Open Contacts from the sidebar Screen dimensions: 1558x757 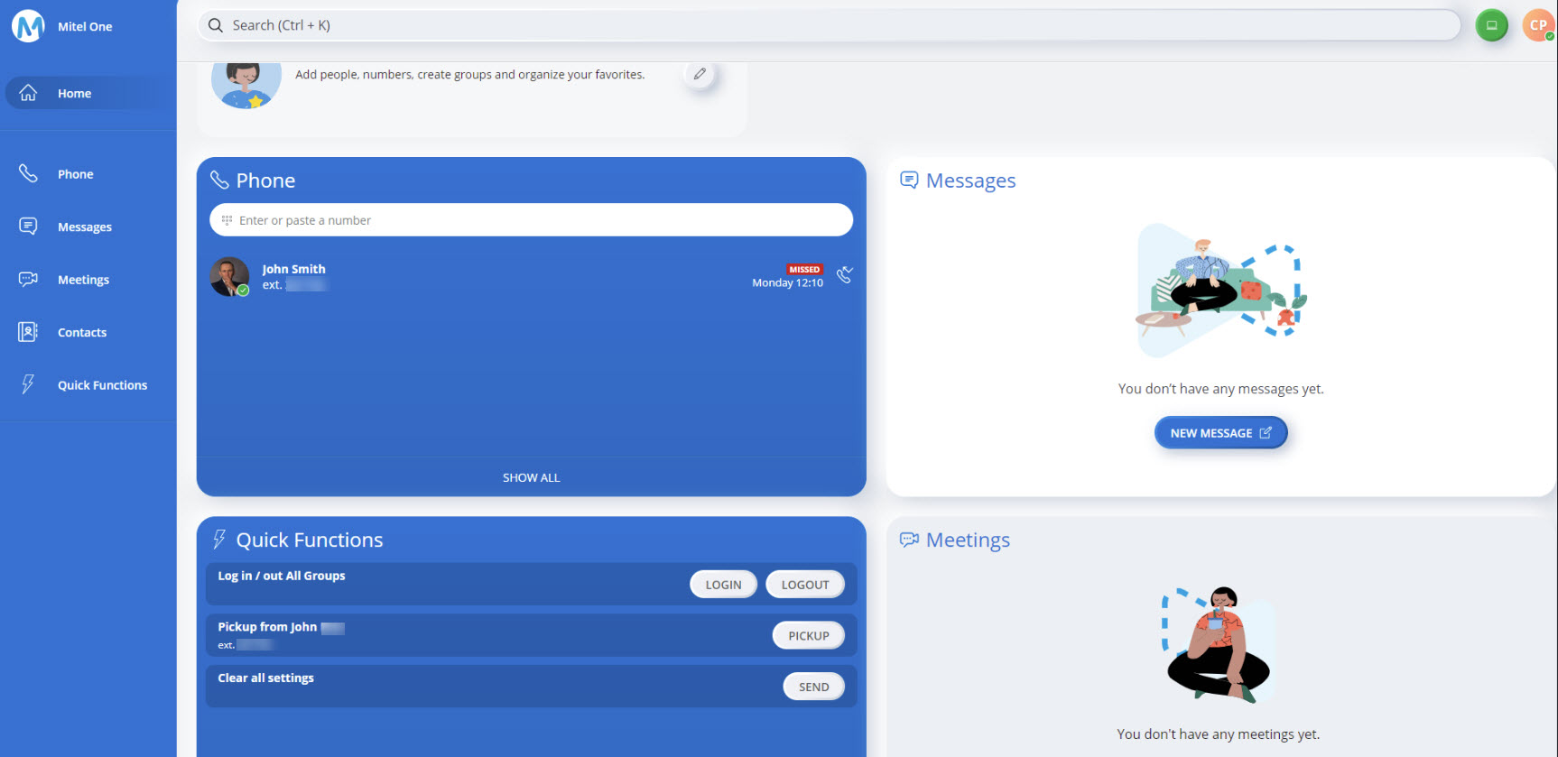pyautogui.click(x=81, y=332)
